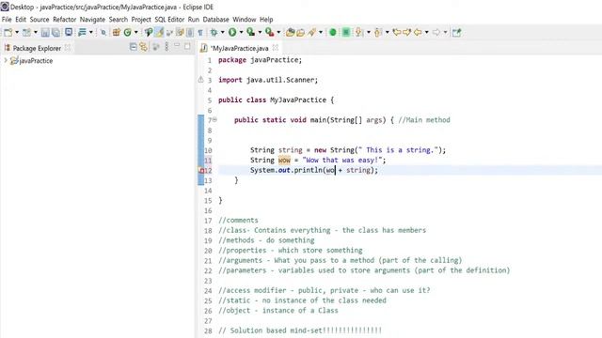This screenshot has width=602, height=338.
Task: Minimize the Package Explorer panel
Action: 177,46
